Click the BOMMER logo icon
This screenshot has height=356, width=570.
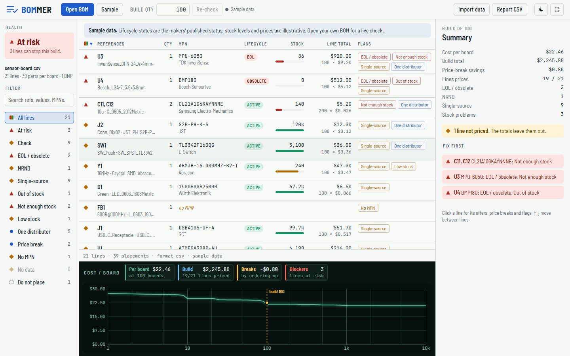tap(12, 9)
